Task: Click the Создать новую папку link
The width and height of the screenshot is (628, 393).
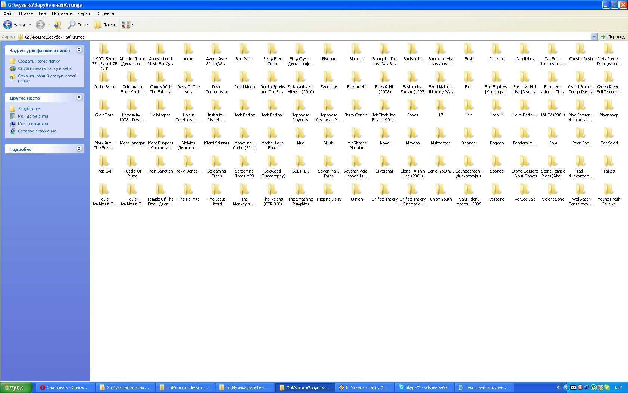Action: pyautogui.click(x=39, y=61)
